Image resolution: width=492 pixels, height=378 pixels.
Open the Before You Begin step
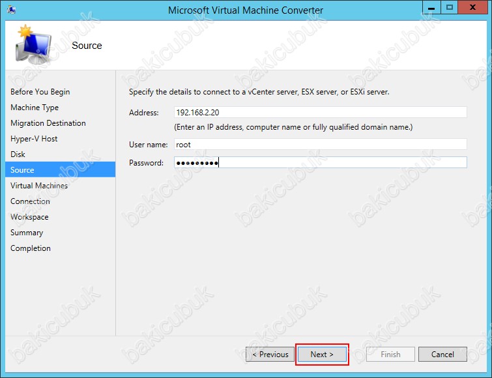tap(40, 92)
